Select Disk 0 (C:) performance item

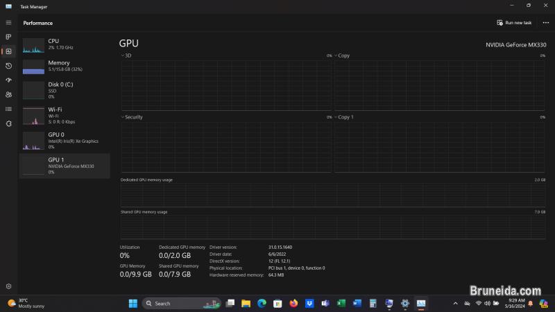pos(65,90)
